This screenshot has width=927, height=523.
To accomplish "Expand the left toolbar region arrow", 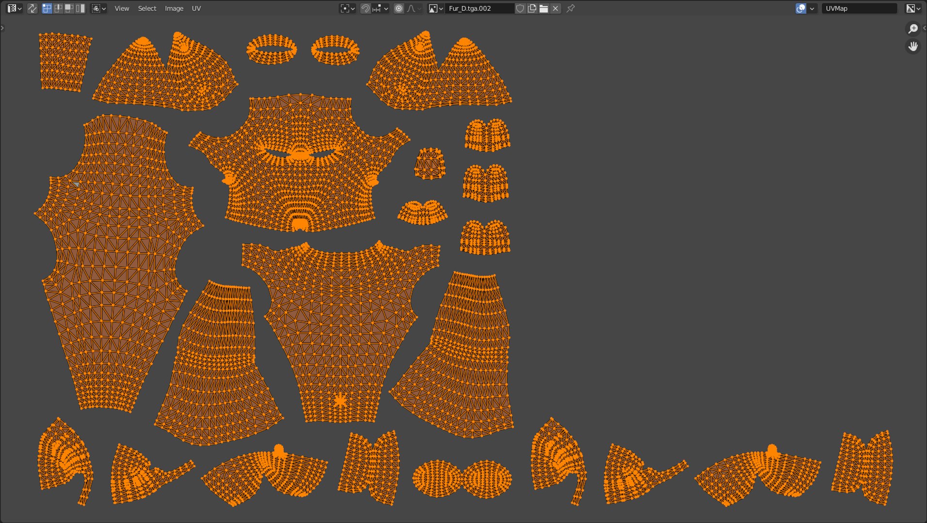I will (2, 28).
